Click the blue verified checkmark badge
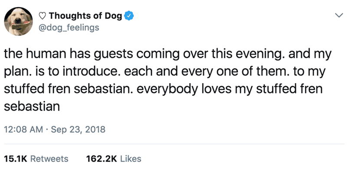Viewport: 347px width, 170px height. coord(129,16)
